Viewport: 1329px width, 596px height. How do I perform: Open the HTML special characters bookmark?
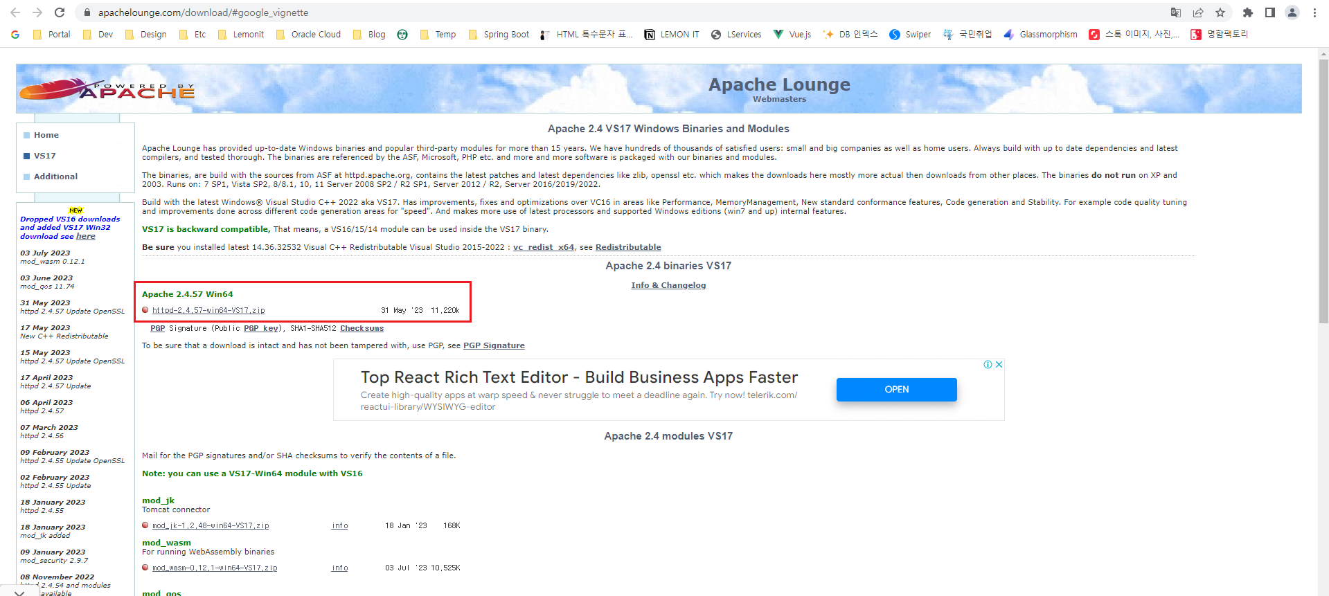click(x=587, y=35)
